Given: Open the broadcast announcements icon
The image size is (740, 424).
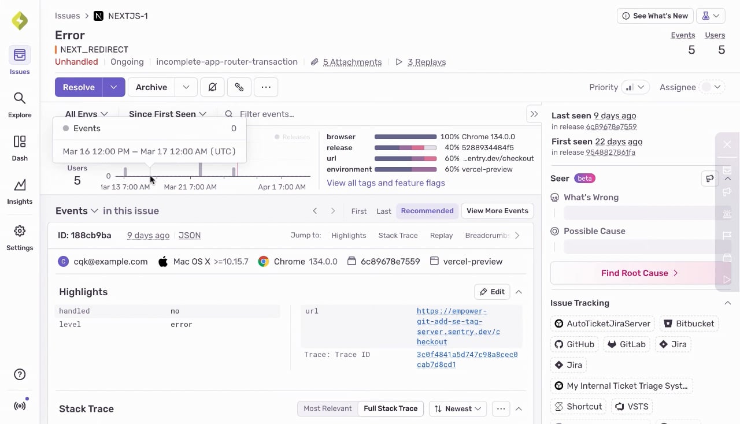Looking at the screenshot, I should [20, 405].
